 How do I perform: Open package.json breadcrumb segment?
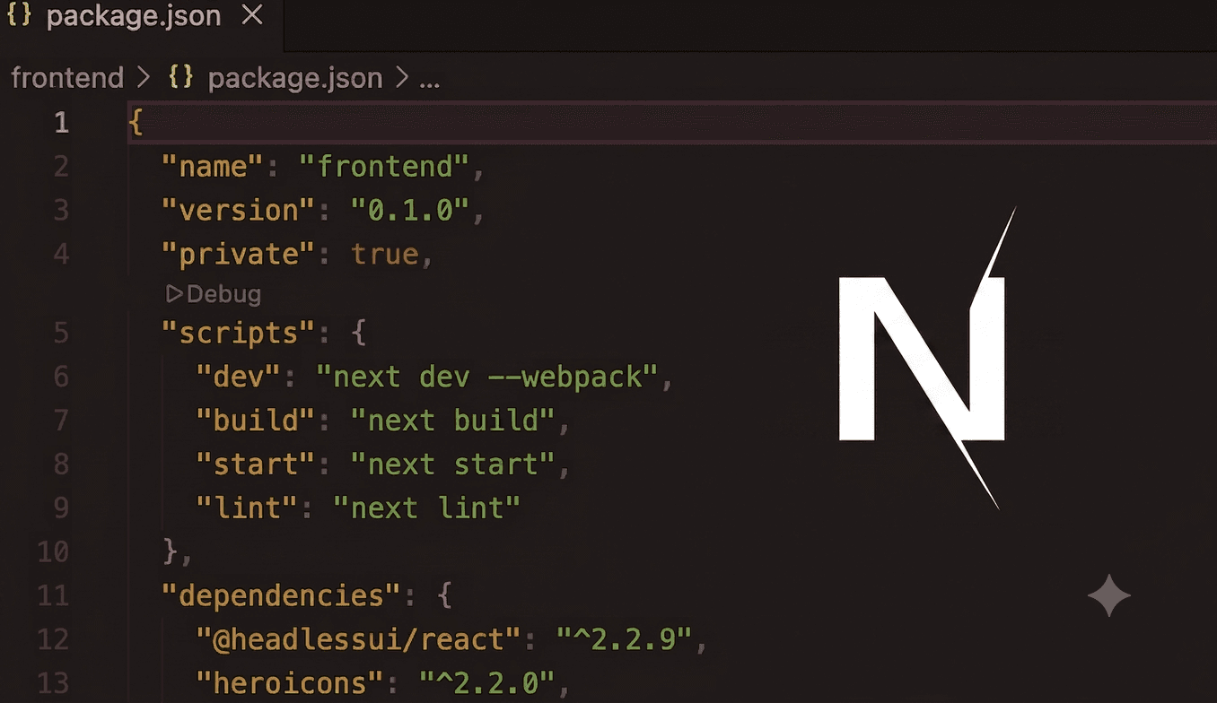[295, 78]
